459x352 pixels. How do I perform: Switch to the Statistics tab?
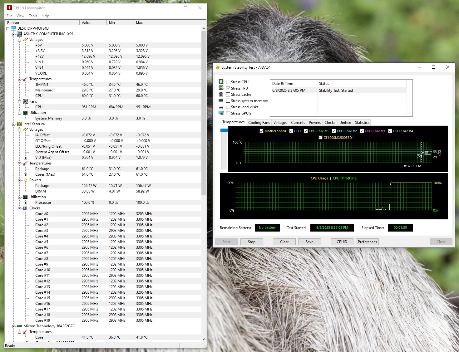(362, 123)
